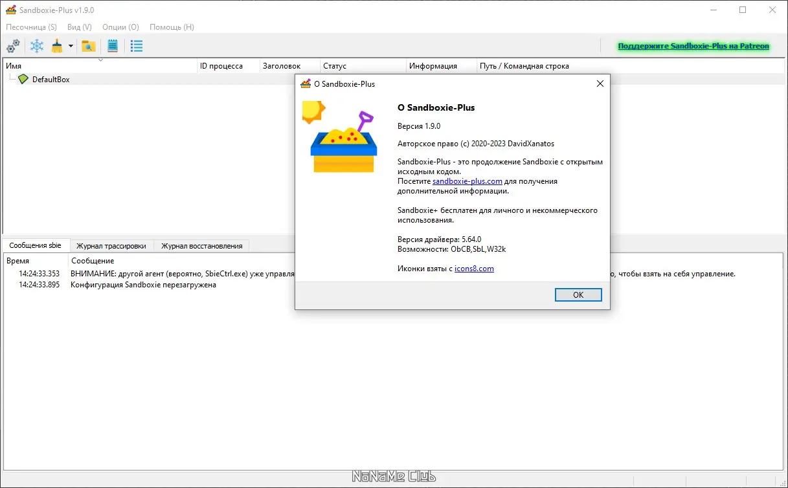
Task: Click the sort chevron above Имя column
Action: pos(100,60)
